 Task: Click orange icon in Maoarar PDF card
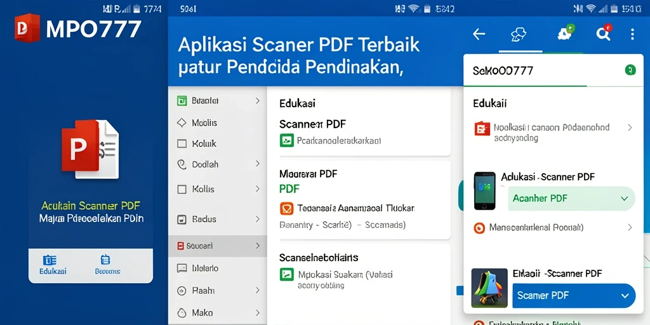(286, 208)
